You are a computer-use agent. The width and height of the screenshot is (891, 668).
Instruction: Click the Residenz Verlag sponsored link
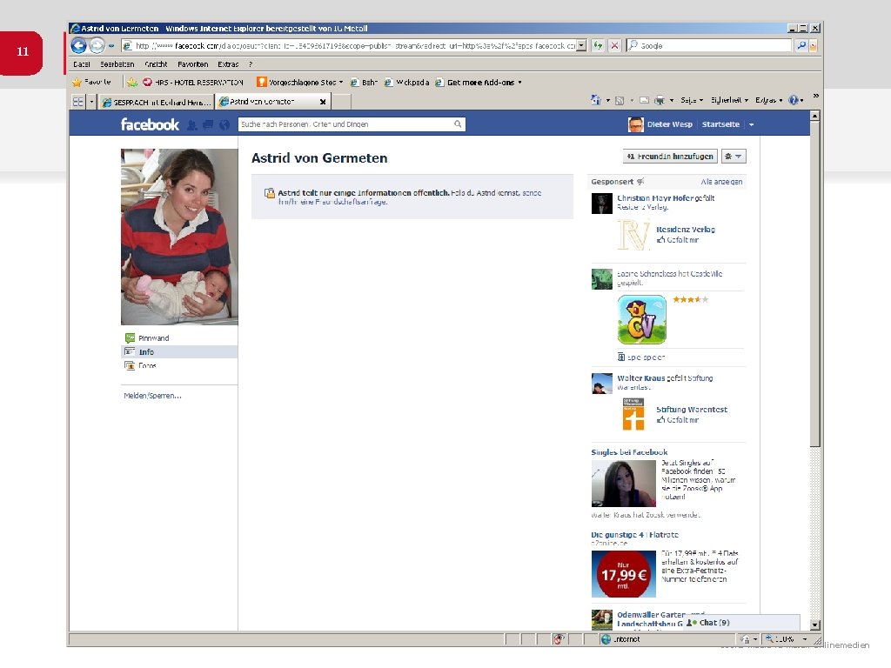(x=686, y=230)
